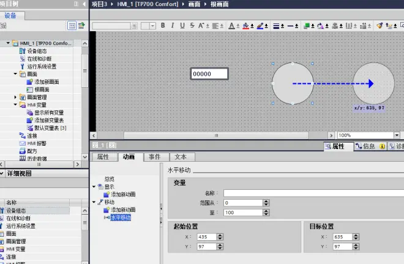Switch to the 文本 tab

coord(181,157)
